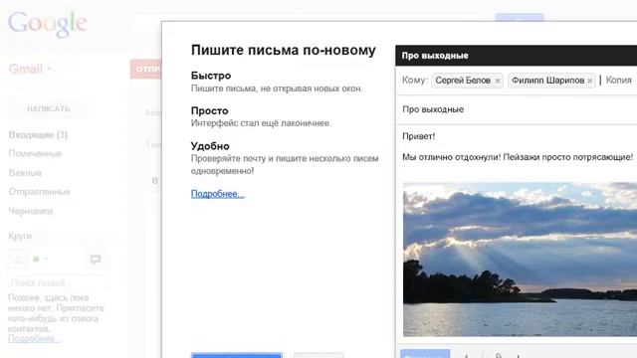Click the Поиск людей search field
This screenshot has width=637, height=358.
[56, 282]
